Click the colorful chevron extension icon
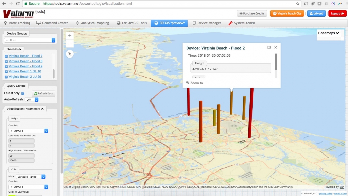348x196 pixels. (x=340, y=4)
